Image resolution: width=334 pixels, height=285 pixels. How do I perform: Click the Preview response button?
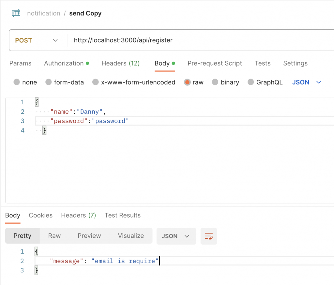click(x=89, y=236)
